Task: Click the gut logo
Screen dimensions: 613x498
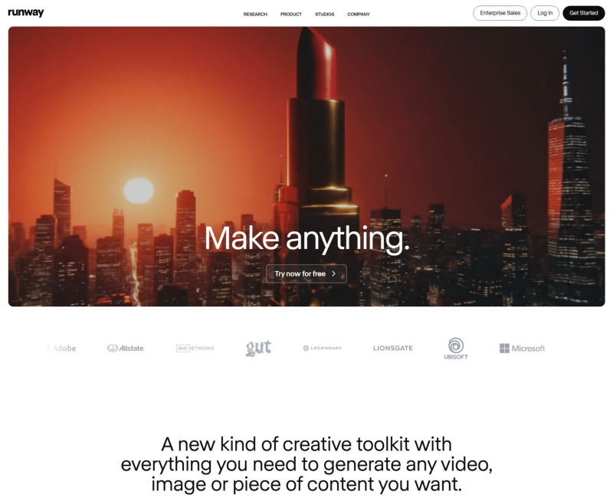Action: point(258,348)
